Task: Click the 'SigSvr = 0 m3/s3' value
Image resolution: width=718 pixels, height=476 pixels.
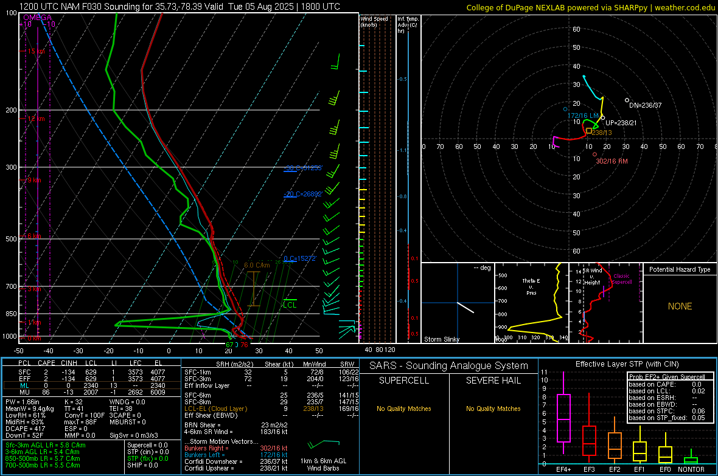Action: [x=134, y=436]
